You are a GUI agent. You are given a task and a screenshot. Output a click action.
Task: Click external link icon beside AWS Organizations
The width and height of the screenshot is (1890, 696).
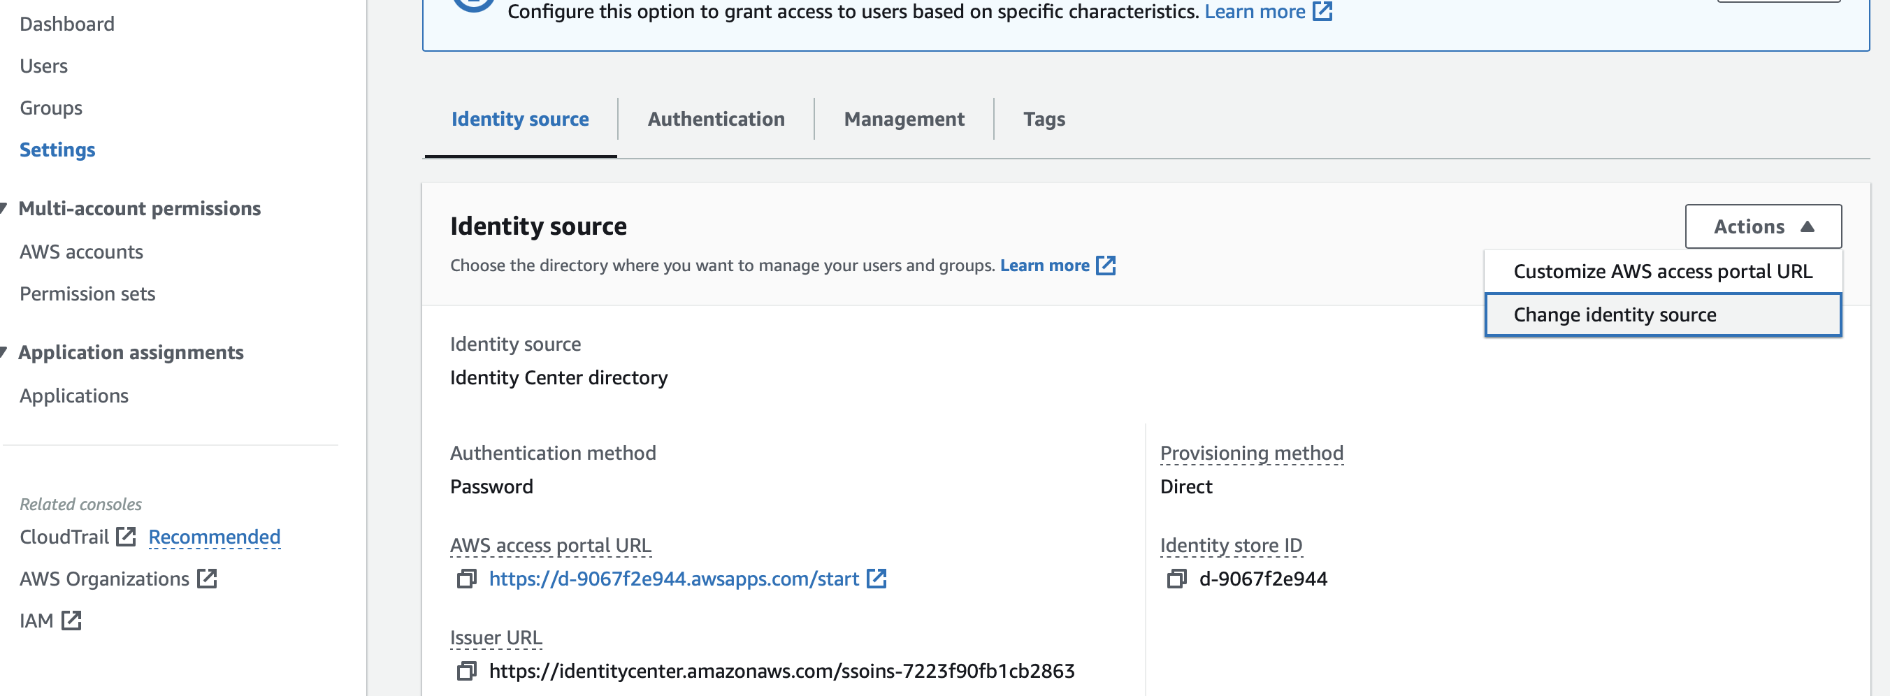[x=207, y=579]
